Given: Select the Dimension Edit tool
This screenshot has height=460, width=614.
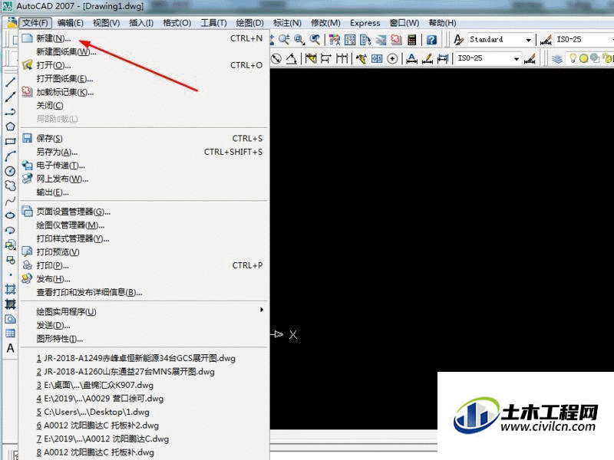Looking at the screenshot, I should pyautogui.click(x=411, y=59).
